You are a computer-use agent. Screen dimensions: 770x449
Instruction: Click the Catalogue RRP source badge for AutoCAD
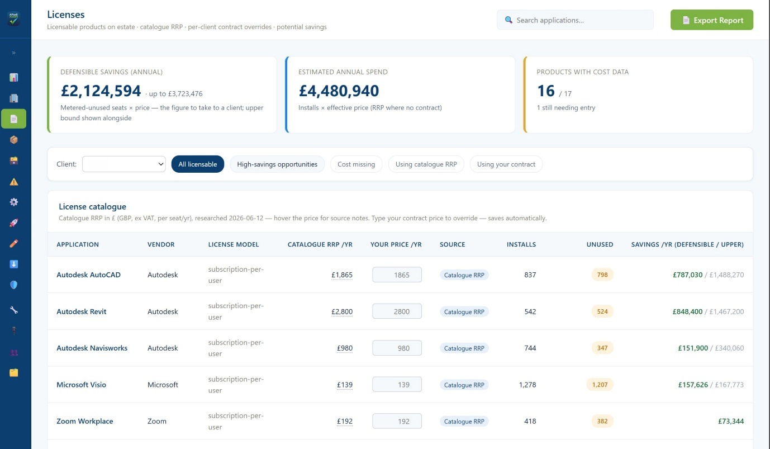[464, 275]
